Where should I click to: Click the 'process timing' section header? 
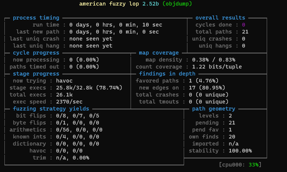tap(36, 18)
